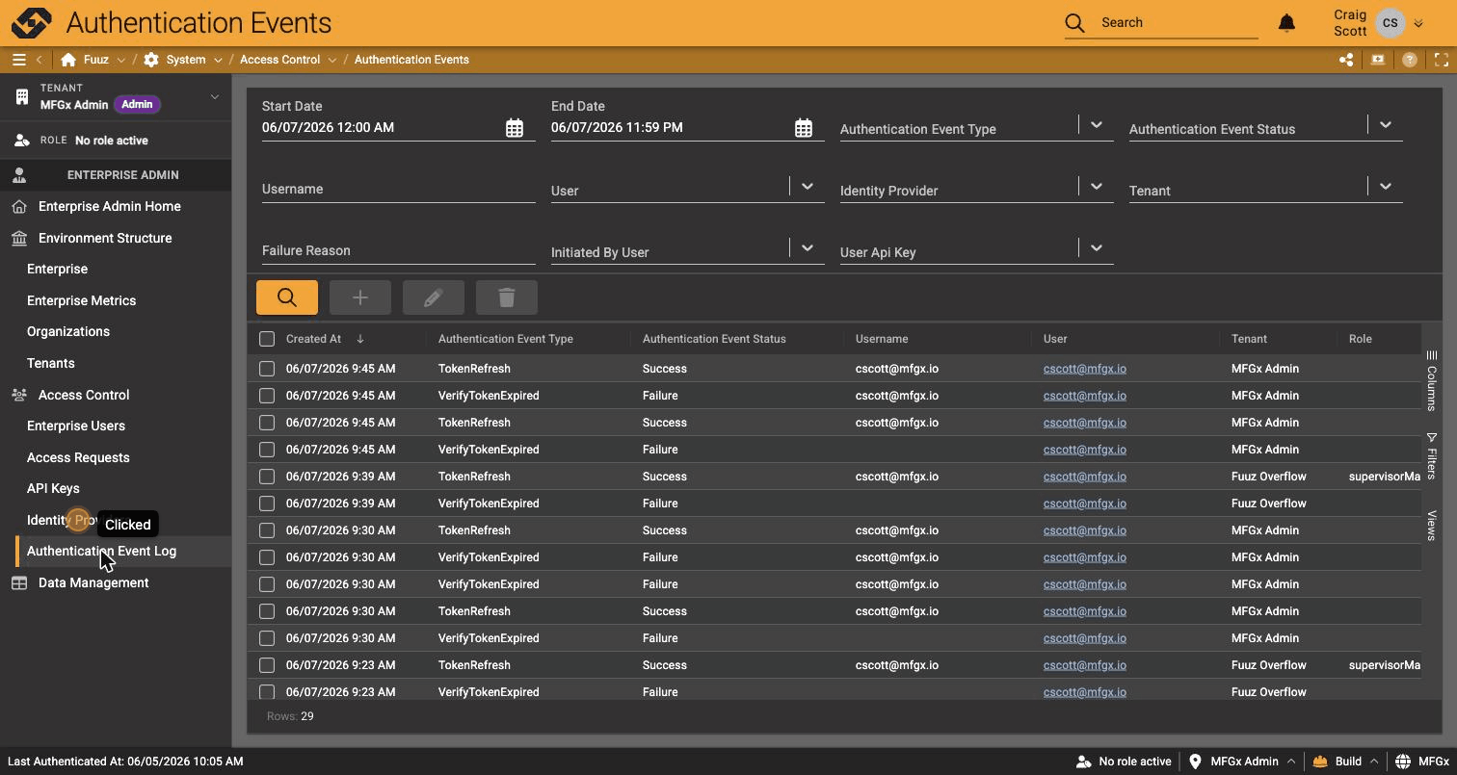The width and height of the screenshot is (1457, 775).
Task: Open the Start Date calendar picker
Action: tap(515, 128)
